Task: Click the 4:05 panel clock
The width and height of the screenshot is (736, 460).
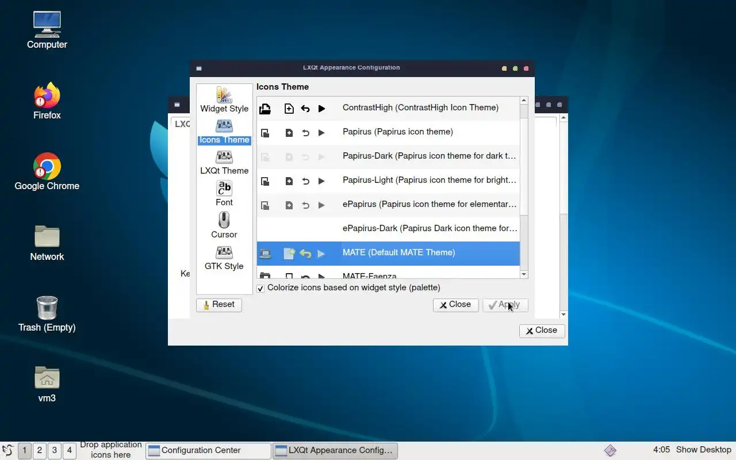Action: coord(661,450)
